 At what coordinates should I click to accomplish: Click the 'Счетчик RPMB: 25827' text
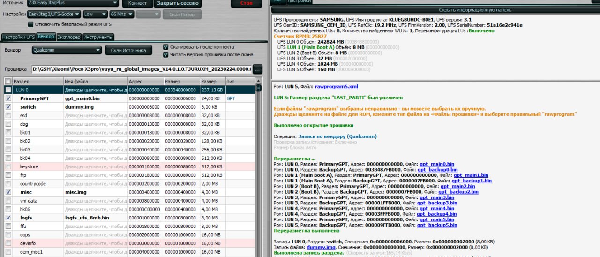tap(300, 36)
